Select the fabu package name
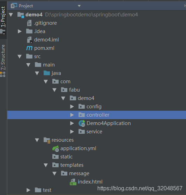This screenshot has width=186, height=195. point(74,90)
